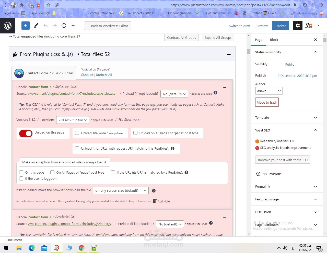
Task: Open the Preload dropdown for index.js
Action: 170,224
